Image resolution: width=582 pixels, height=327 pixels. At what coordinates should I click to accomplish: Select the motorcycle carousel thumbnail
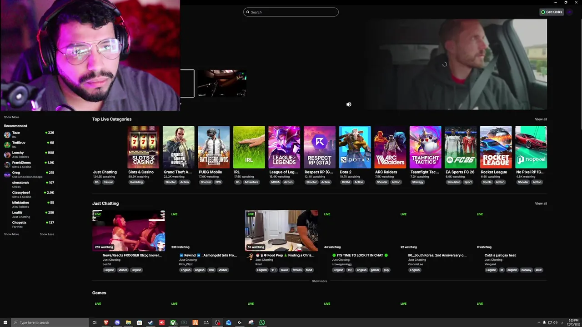tap(222, 84)
